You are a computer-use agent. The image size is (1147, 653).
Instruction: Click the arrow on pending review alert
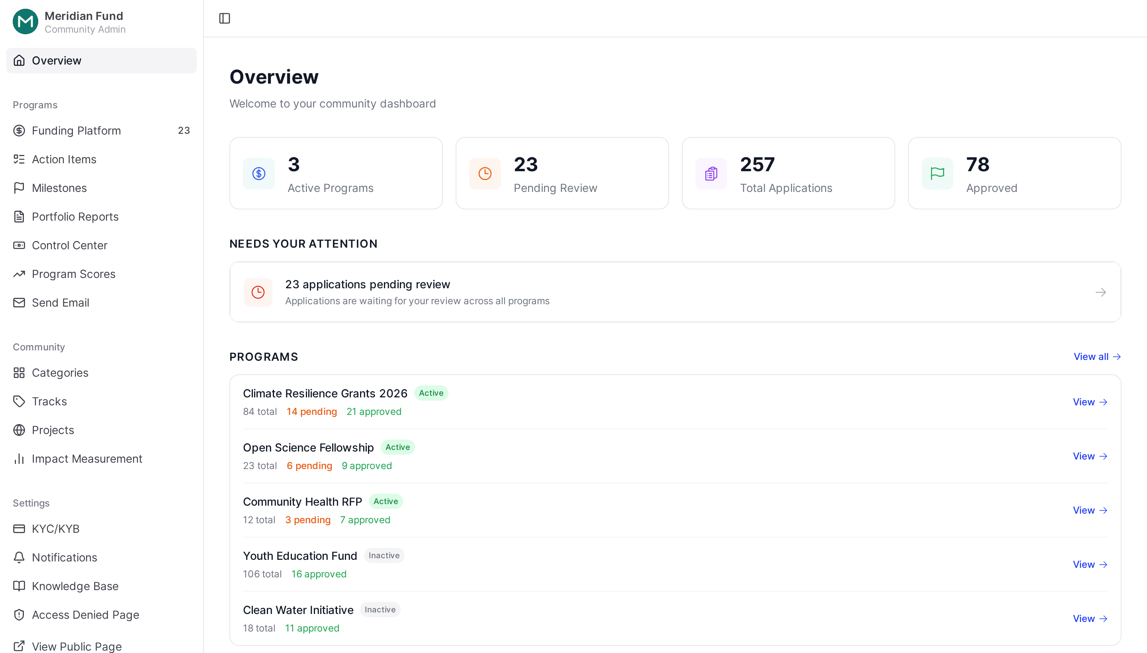coord(1100,292)
